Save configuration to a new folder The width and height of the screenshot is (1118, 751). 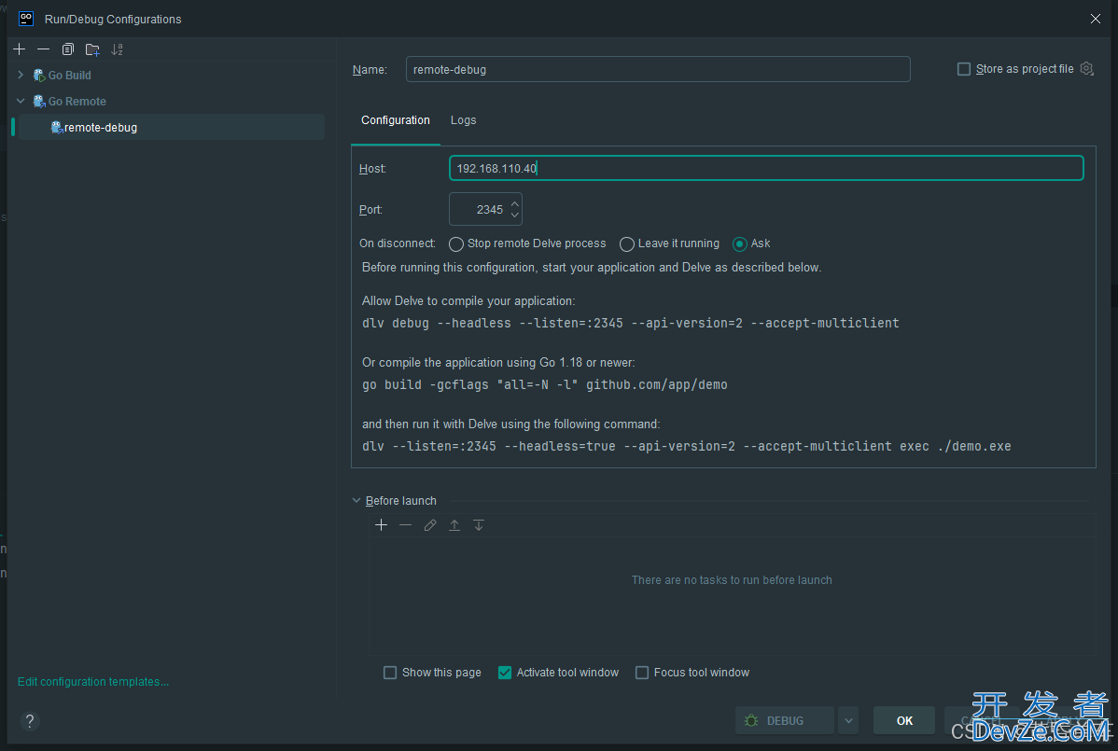92,49
